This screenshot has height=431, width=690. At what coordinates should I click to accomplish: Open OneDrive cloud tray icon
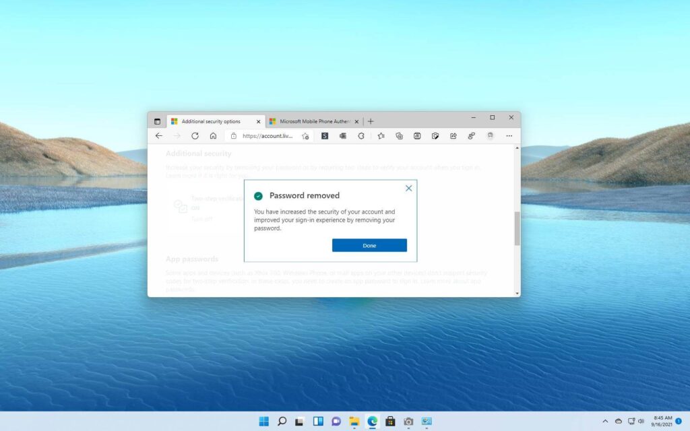tap(619, 422)
